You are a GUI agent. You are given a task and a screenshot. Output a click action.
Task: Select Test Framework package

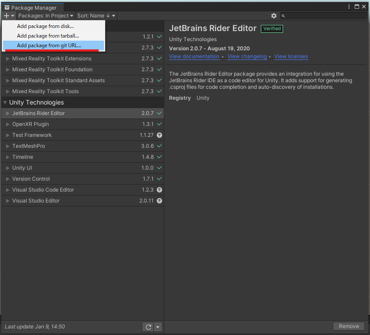pos(83,135)
